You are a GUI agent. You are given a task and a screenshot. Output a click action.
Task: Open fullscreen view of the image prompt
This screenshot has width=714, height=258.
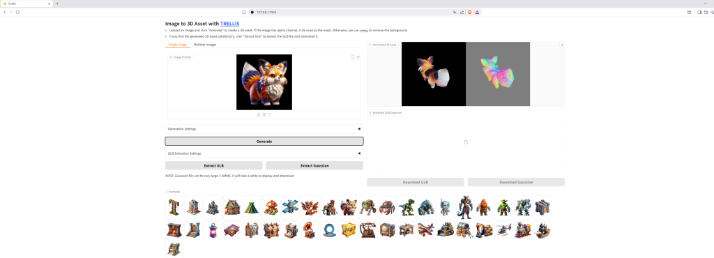pyautogui.click(x=353, y=57)
